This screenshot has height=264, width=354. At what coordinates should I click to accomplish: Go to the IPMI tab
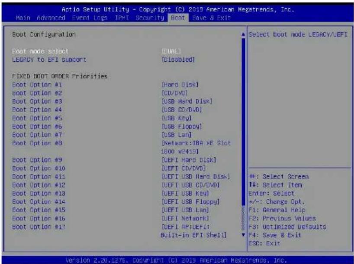coord(122,18)
